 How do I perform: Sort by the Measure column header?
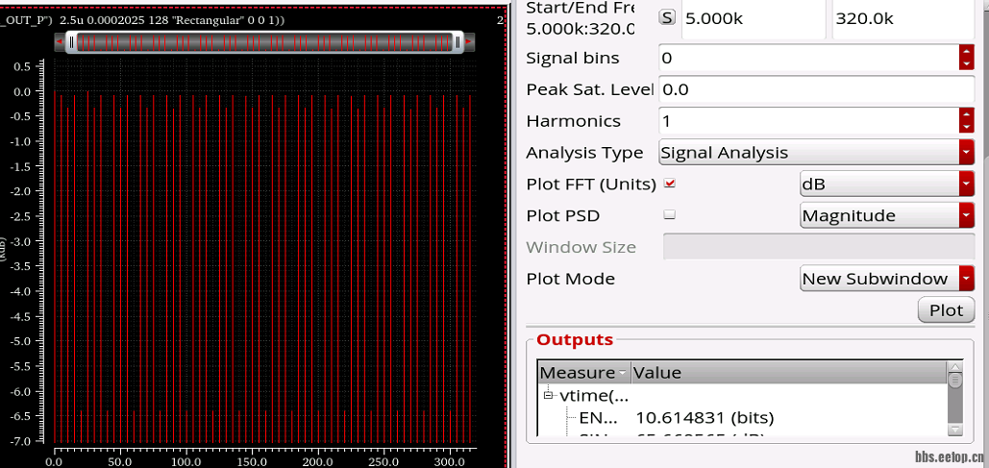click(x=584, y=373)
